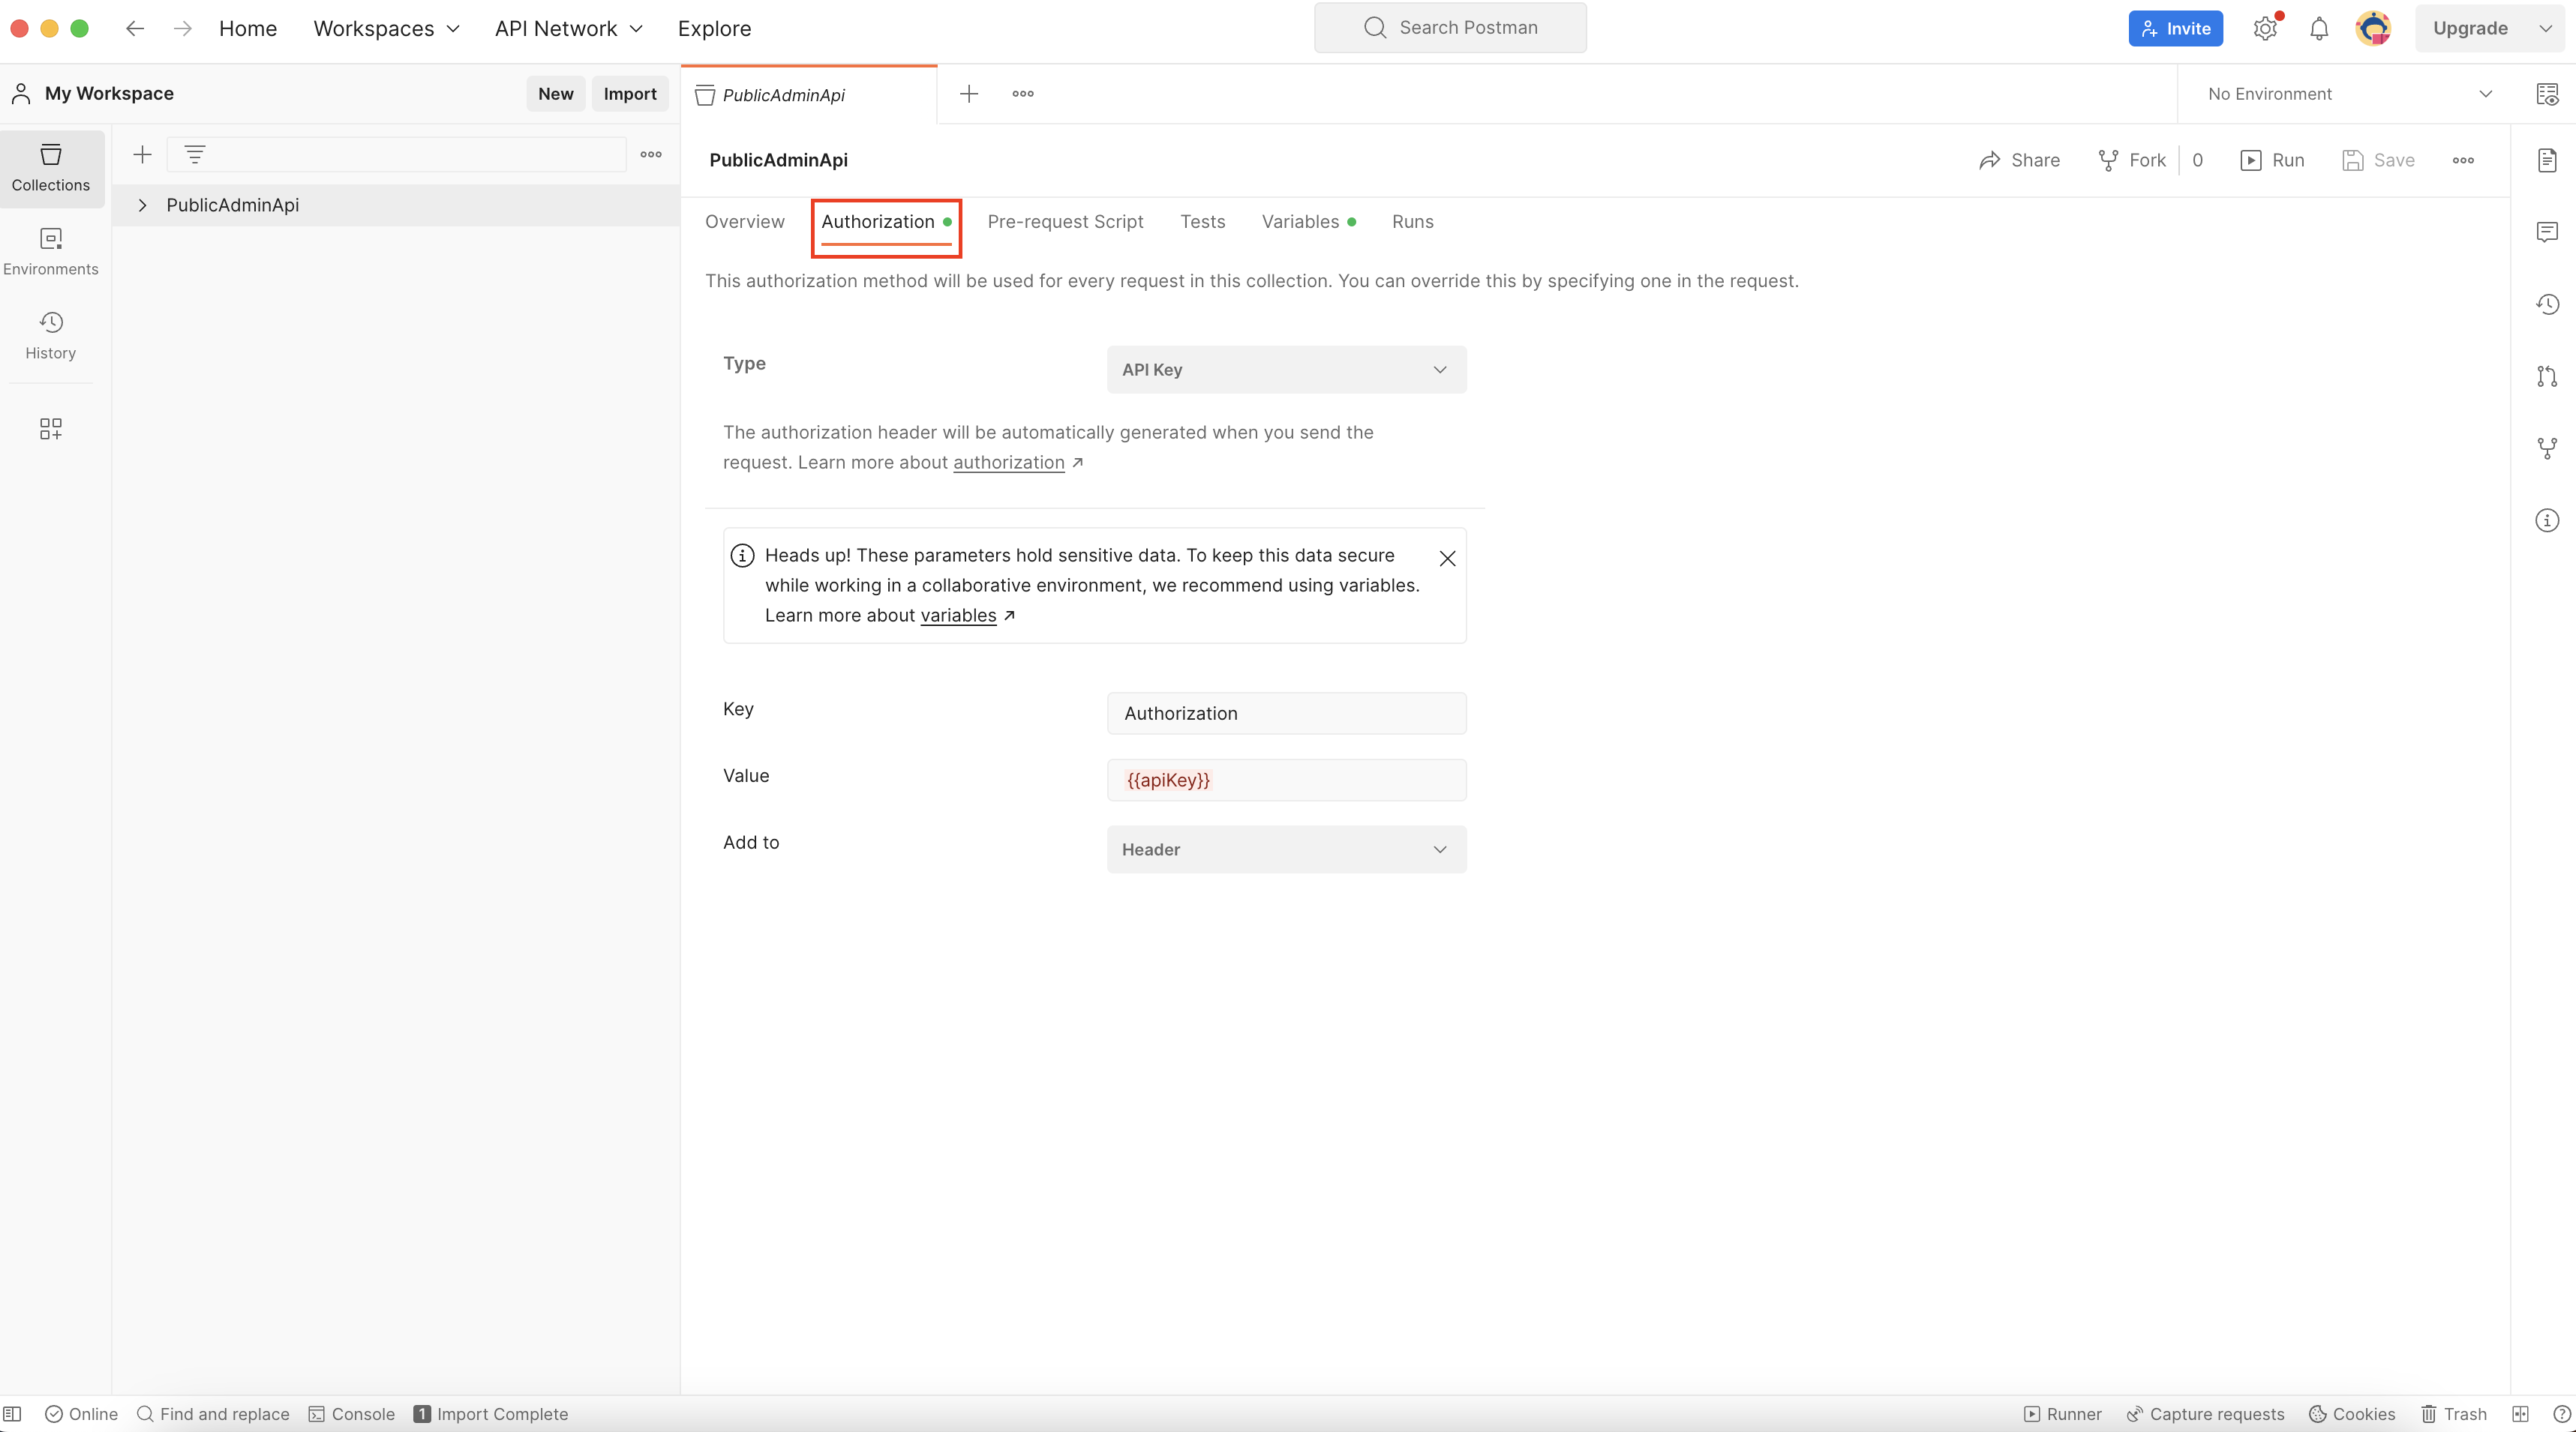Open the settings gear icon
This screenshot has height=1432, width=2576.
tap(2265, 28)
